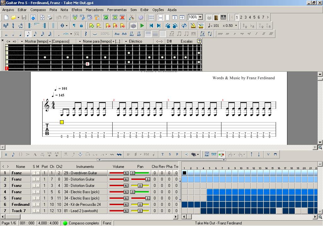Open the Compasso menu
323x226 pixels.
38,10
